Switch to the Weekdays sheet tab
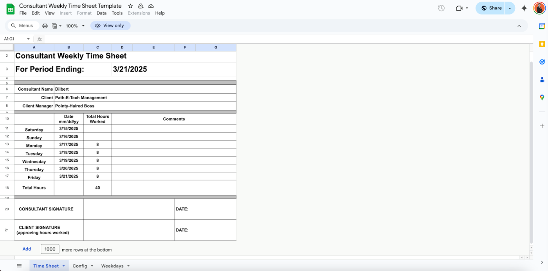The width and height of the screenshot is (548, 271). (x=112, y=266)
